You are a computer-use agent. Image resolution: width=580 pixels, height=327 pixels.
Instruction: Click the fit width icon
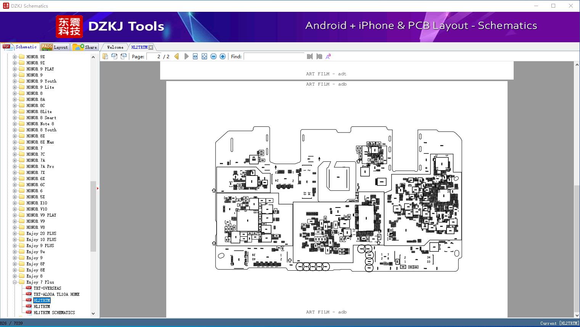pos(195,56)
